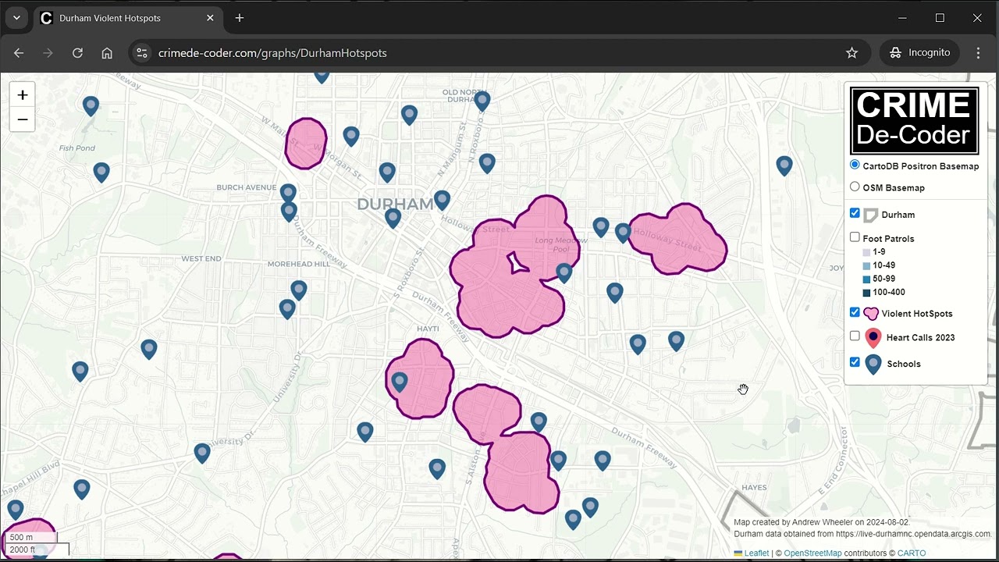The image size is (999, 562).
Task: Click the Heart Calls red marker icon
Action: pyautogui.click(x=873, y=338)
